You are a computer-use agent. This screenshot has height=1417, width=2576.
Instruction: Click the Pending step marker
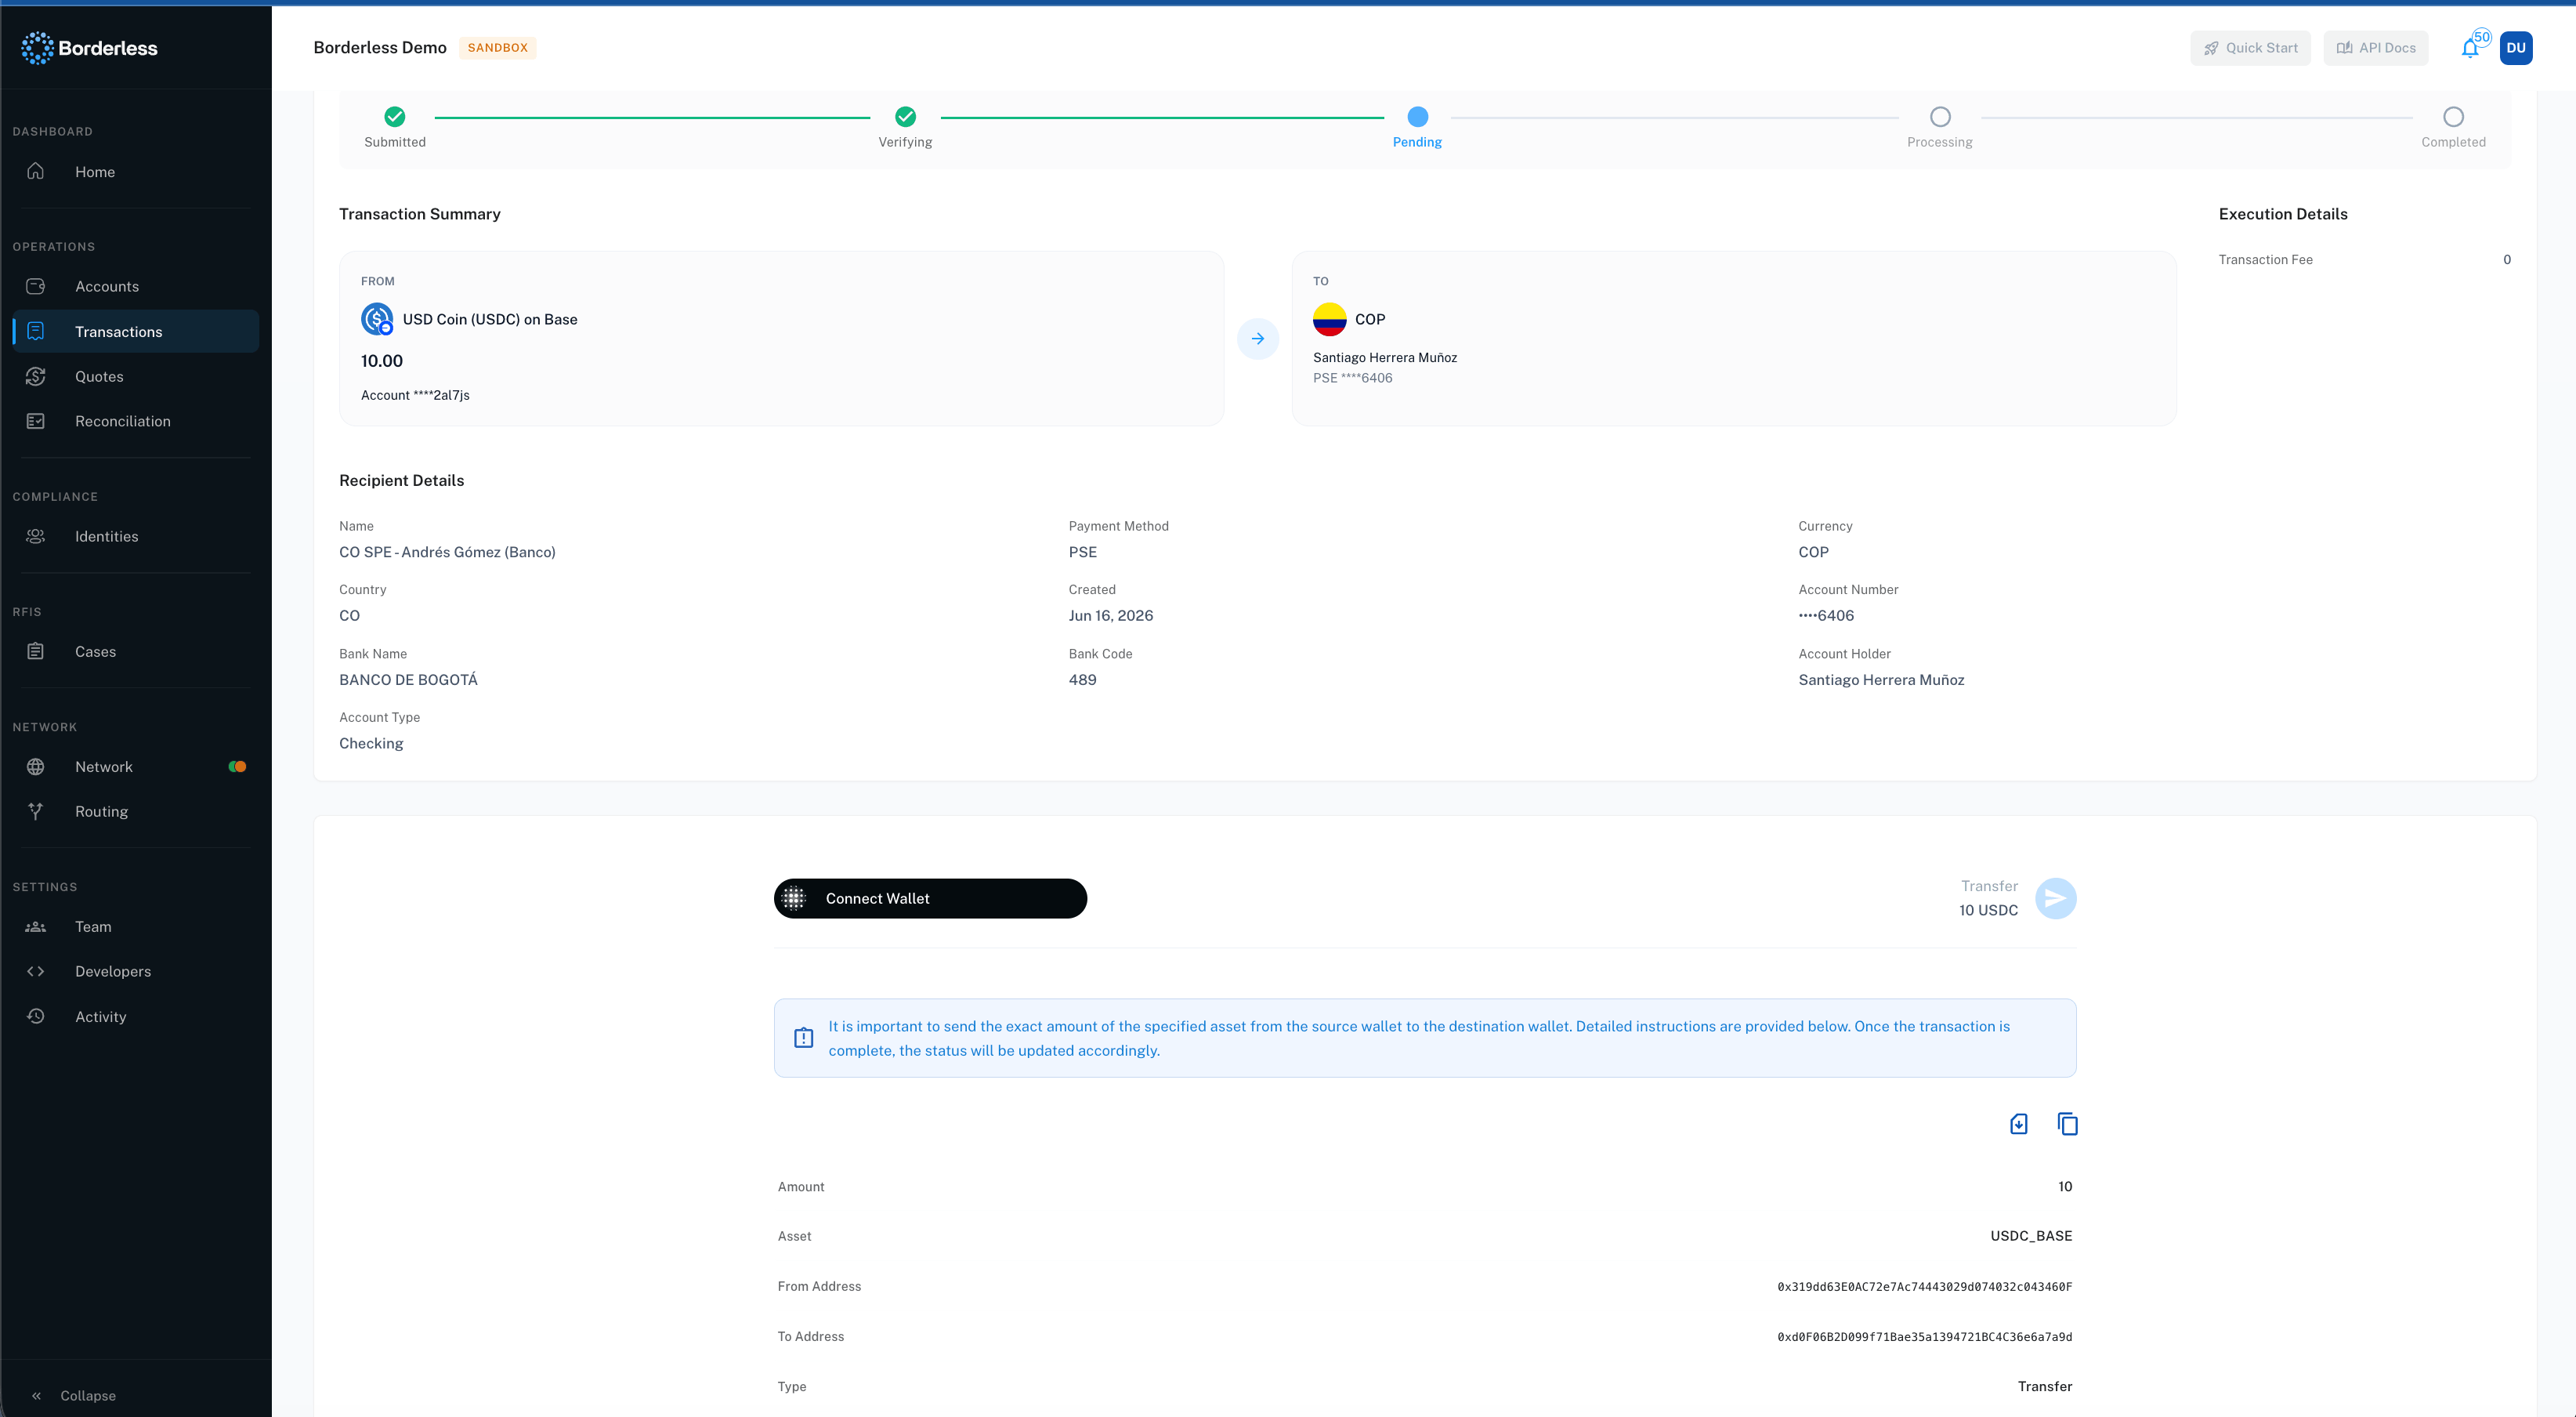coord(1417,117)
